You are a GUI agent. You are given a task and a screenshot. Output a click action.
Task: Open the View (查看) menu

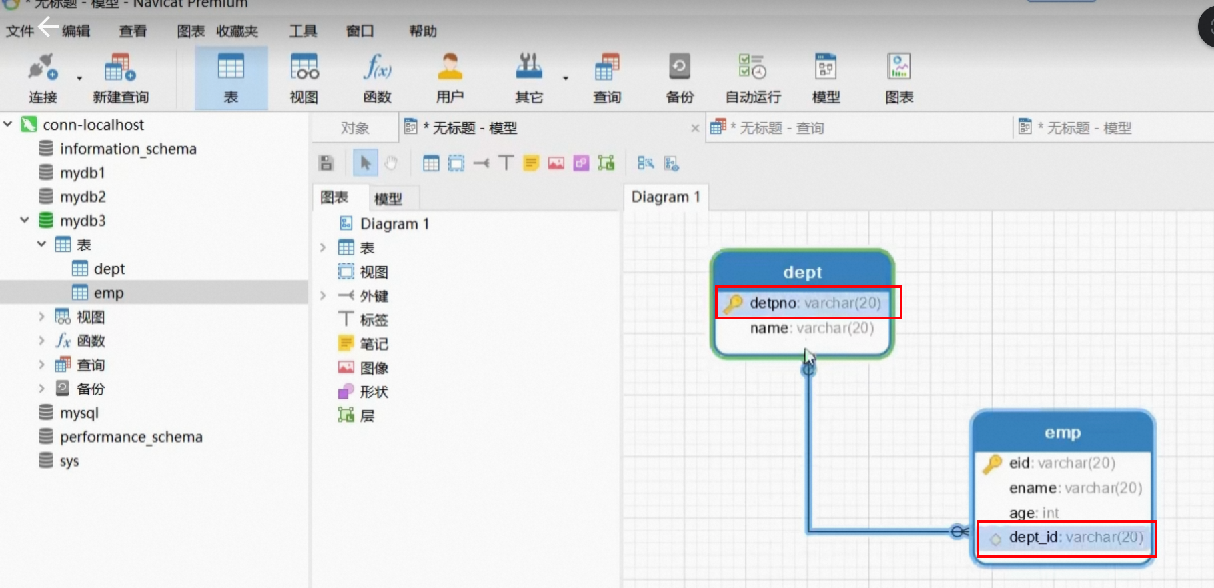[x=133, y=31]
